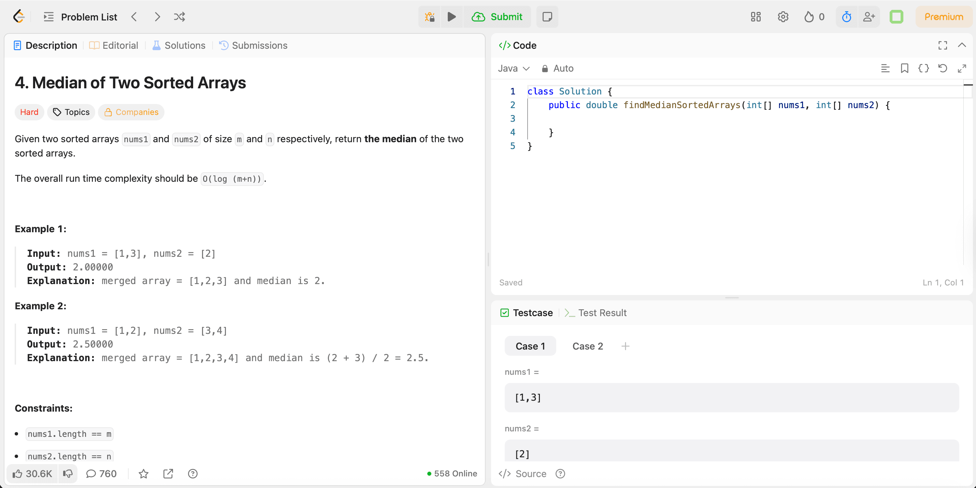This screenshot has width=976, height=488.
Task: Click the format code lines icon
Action: coord(885,69)
